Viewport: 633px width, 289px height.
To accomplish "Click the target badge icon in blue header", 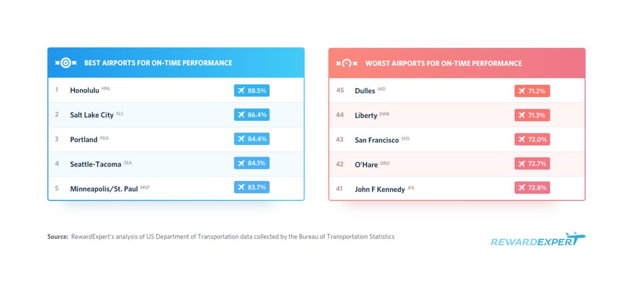I will (x=65, y=63).
